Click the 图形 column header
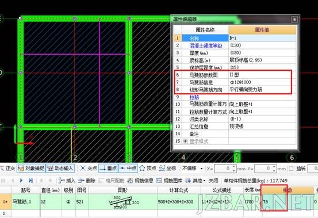 122,190
